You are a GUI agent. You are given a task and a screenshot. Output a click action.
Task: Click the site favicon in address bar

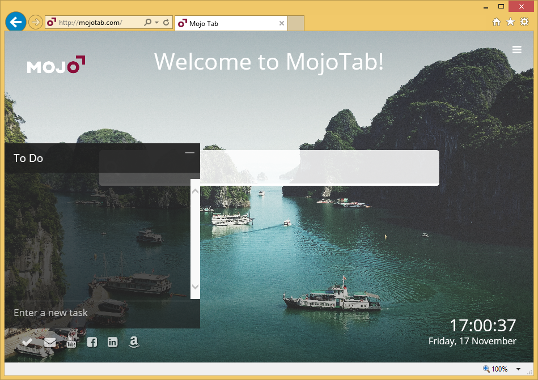point(52,22)
